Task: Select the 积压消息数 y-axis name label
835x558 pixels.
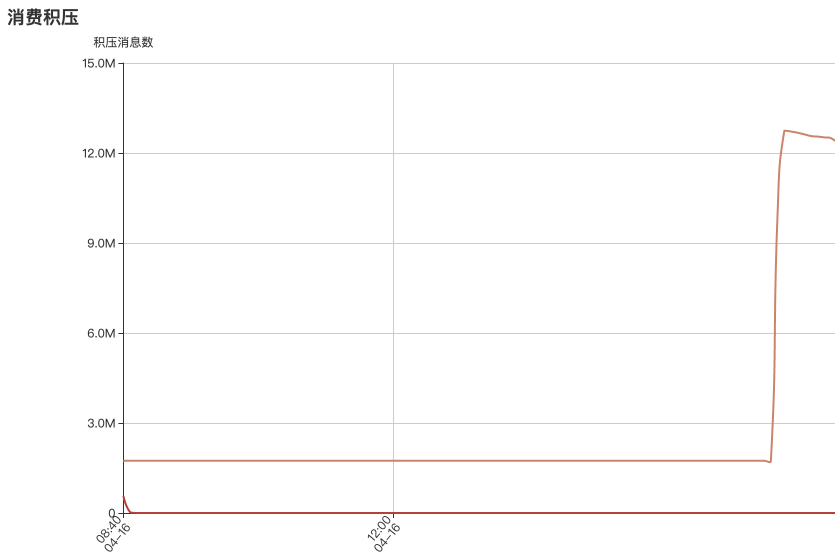Action: click(x=123, y=42)
